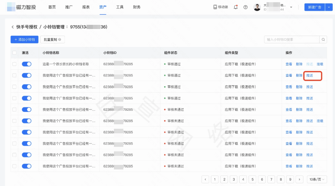Go to page 6
Screen dimensions: 335x186
click(x=262, y=179)
